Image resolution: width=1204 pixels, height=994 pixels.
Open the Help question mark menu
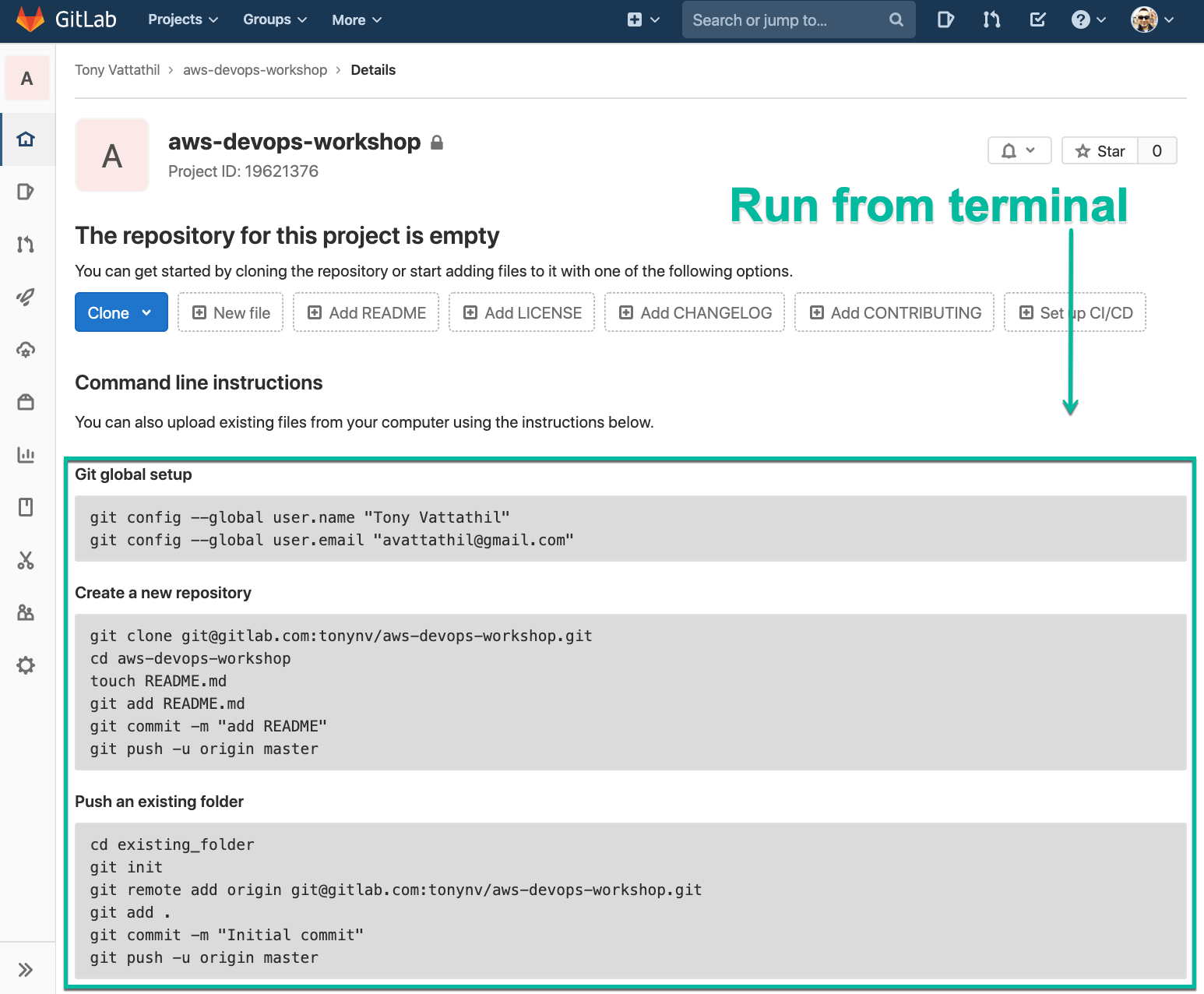click(1088, 19)
